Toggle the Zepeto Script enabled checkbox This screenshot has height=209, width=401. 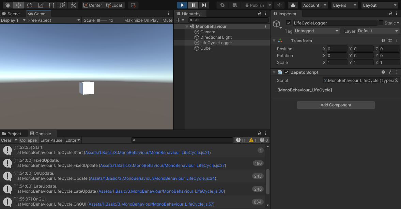(287, 72)
